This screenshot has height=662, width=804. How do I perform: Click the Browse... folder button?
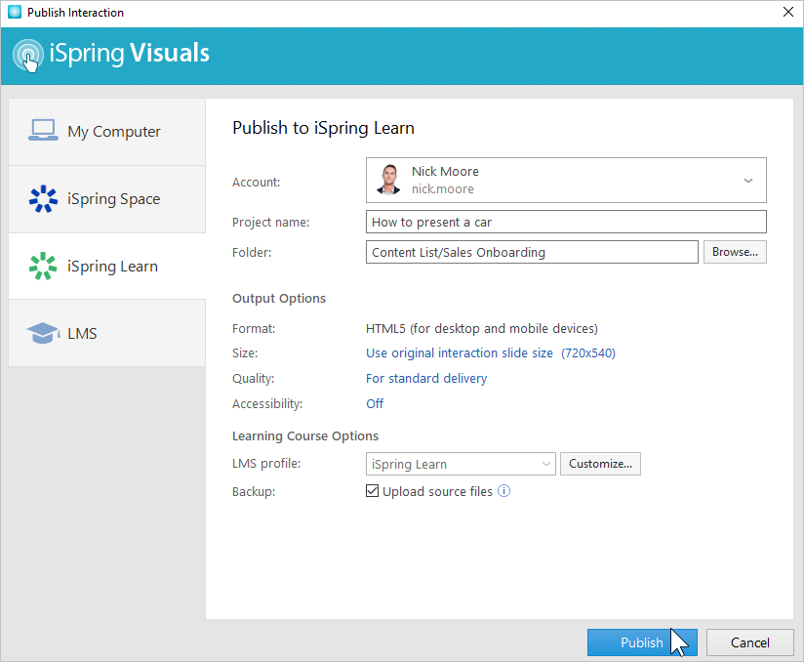(x=735, y=252)
